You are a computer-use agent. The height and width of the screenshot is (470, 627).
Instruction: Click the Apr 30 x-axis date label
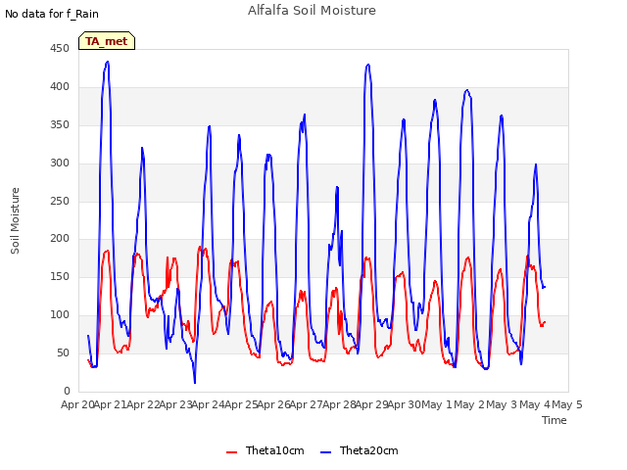(405, 404)
